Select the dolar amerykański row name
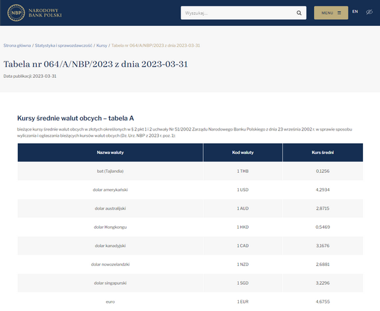Image resolution: width=380 pixels, height=311 pixels. [x=110, y=190]
